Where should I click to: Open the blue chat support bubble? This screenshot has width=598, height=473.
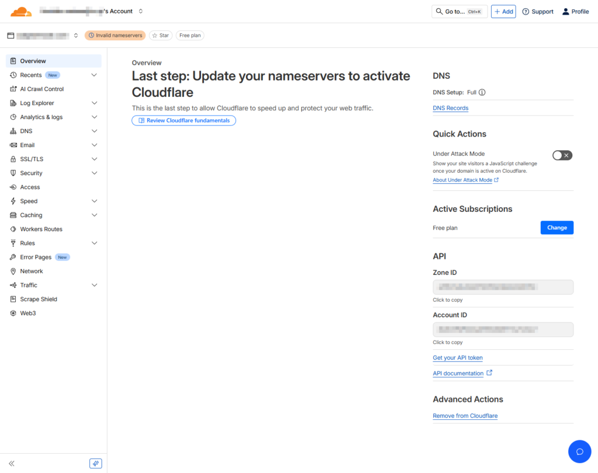click(x=579, y=451)
